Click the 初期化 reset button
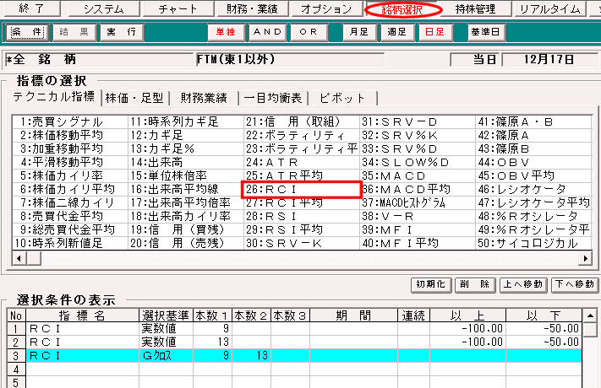The height and width of the screenshot is (388, 601). [429, 285]
